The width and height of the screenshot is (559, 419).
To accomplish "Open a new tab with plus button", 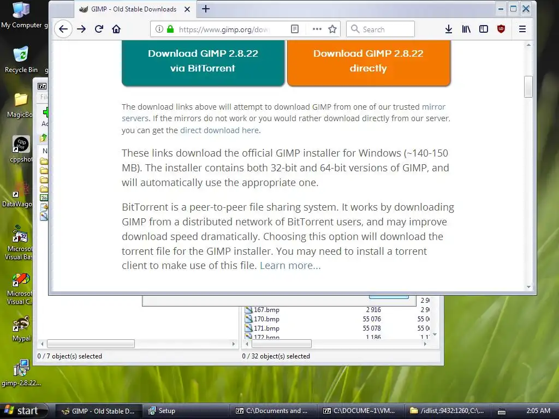I will [x=206, y=9].
